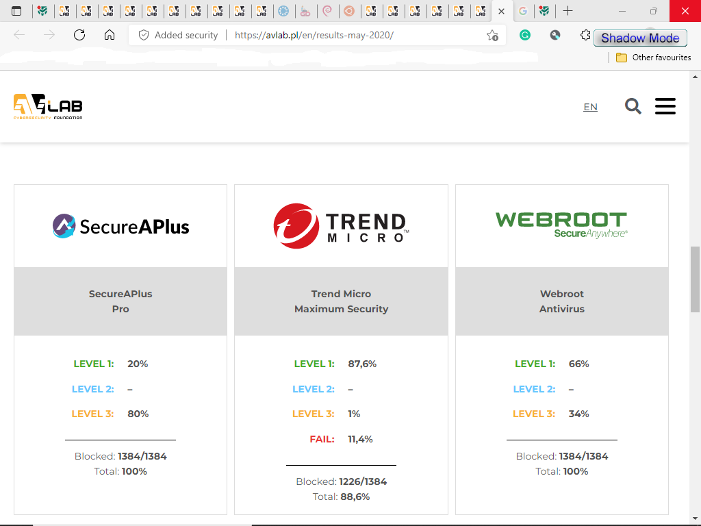The height and width of the screenshot is (526, 701).
Task: Open the dark globe extension icon
Action: click(555, 35)
